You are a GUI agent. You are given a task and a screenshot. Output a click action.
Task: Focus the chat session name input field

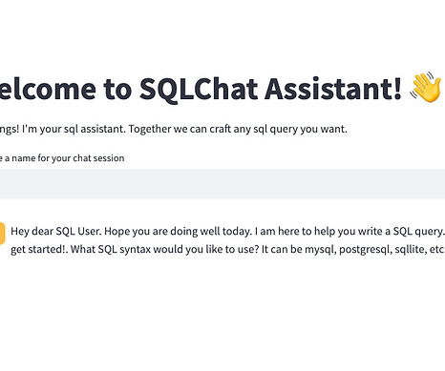222,184
